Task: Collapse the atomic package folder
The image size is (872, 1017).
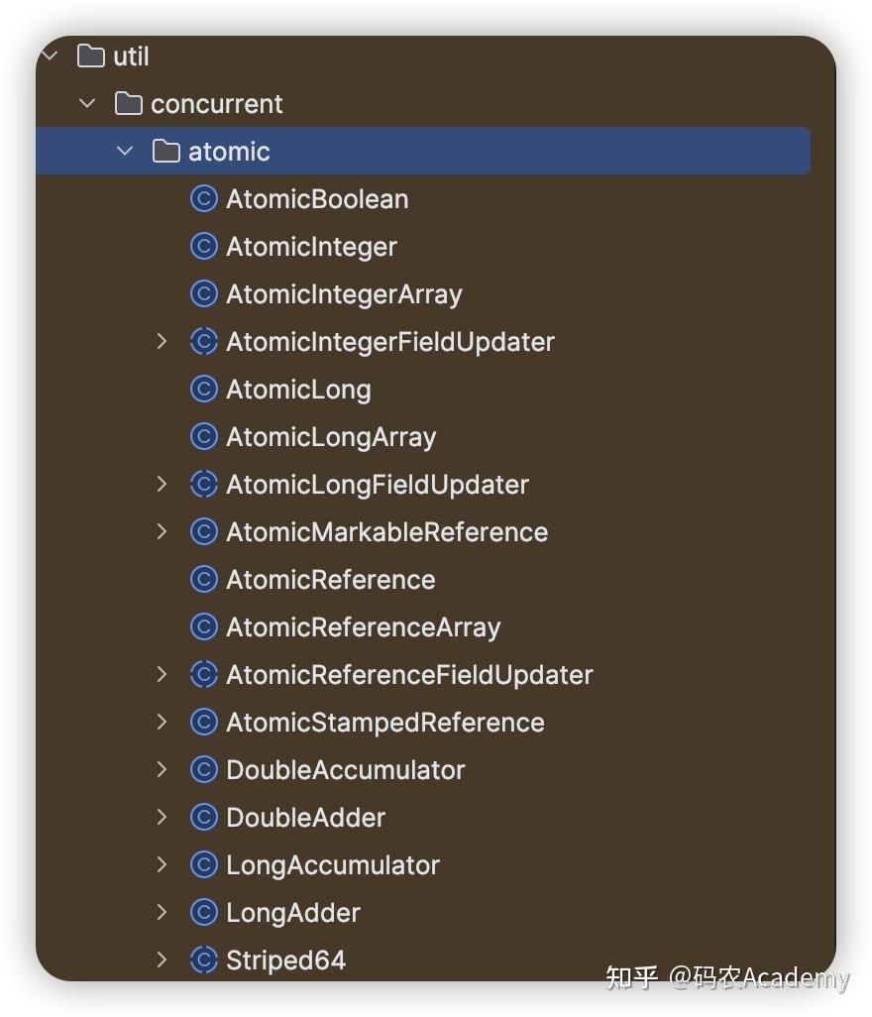Action: click(x=125, y=152)
